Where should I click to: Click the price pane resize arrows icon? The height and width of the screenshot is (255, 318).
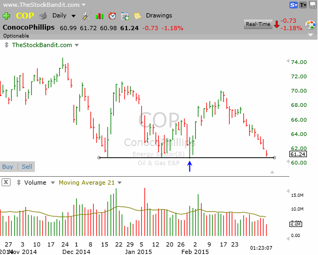pyautogui.click(x=7, y=45)
